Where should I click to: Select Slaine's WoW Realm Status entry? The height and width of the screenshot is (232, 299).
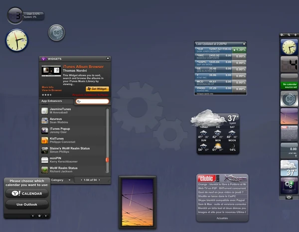pos(72,150)
